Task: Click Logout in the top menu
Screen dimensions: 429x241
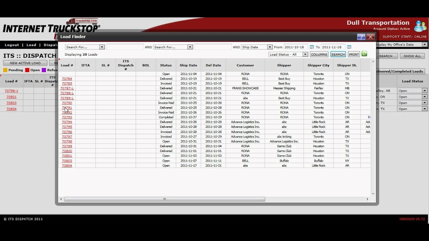Action: (x=12, y=45)
